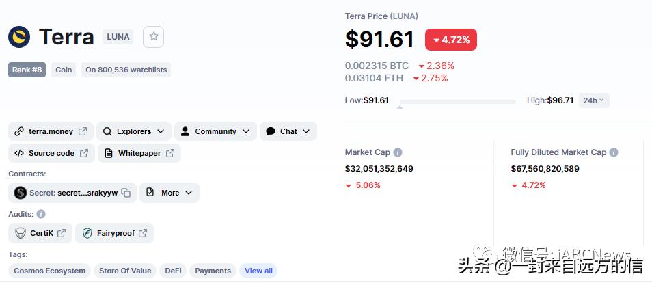This screenshot has width=652, height=283.
Task: Open the Explorers dropdown
Action: point(133,131)
